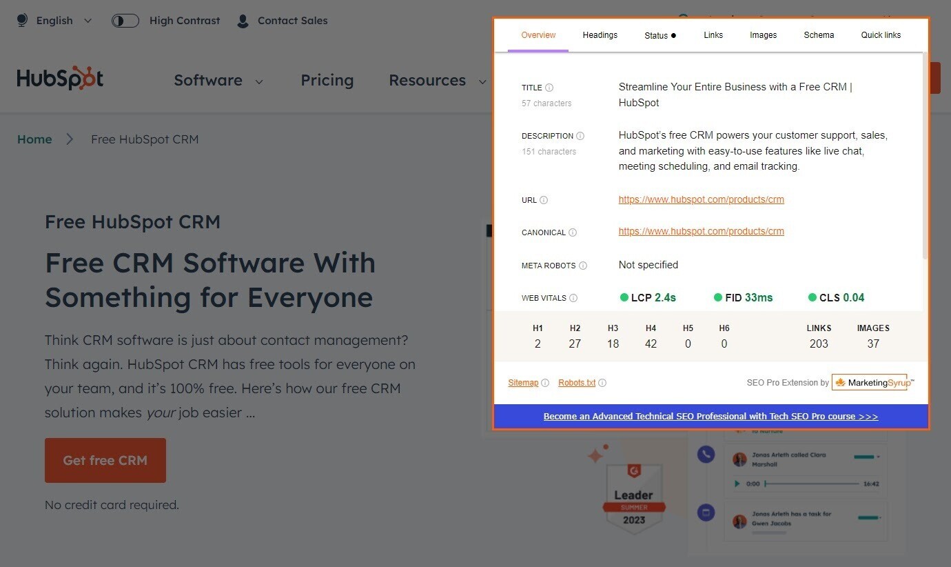This screenshot has width=951, height=567.
Task: Click the info icon next to WEB VITALS
Action: (573, 298)
